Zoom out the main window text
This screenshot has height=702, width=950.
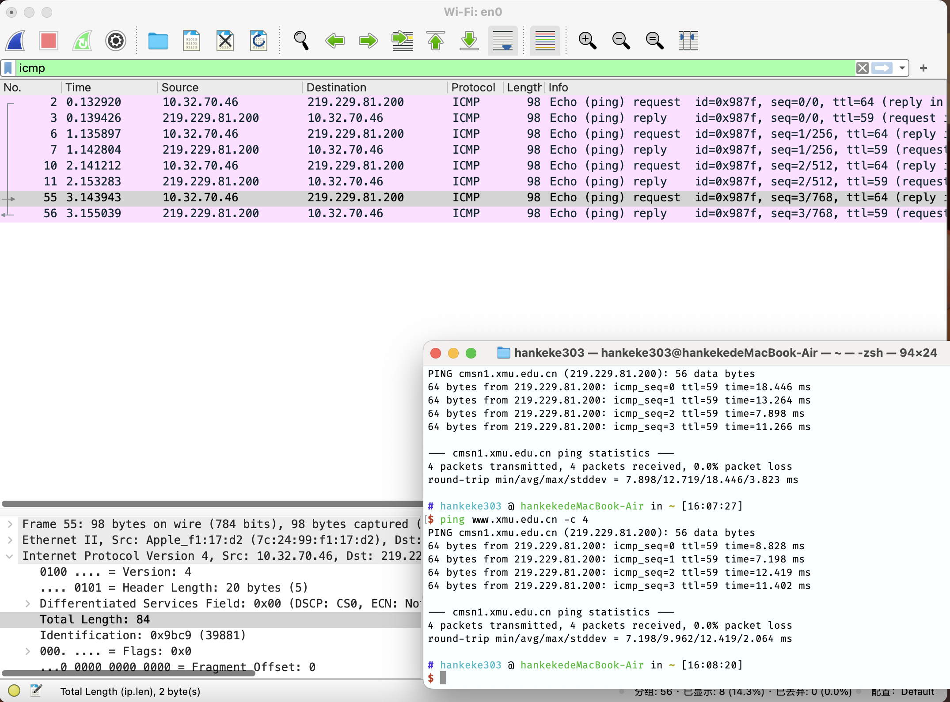click(x=621, y=41)
